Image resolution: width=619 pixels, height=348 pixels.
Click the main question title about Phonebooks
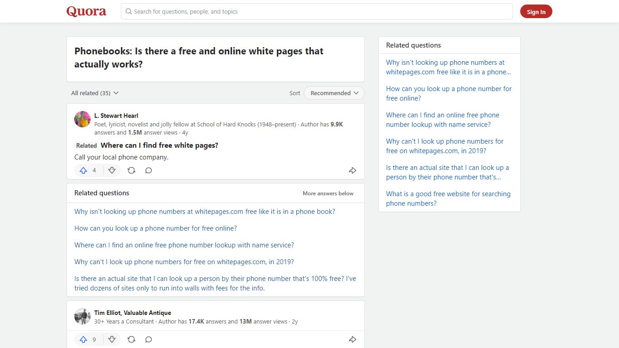coord(199,58)
